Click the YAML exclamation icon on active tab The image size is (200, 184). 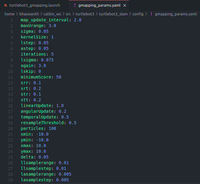pos(74,5)
